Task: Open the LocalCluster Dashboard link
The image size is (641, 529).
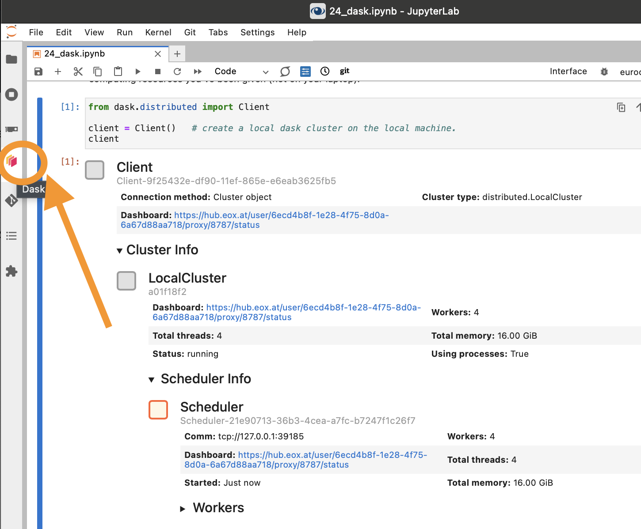Action: coord(287,312)
